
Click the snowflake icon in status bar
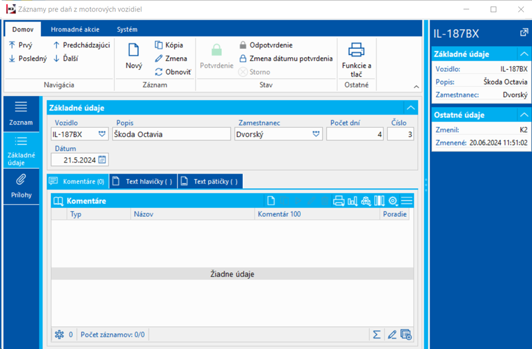[59, 335]
